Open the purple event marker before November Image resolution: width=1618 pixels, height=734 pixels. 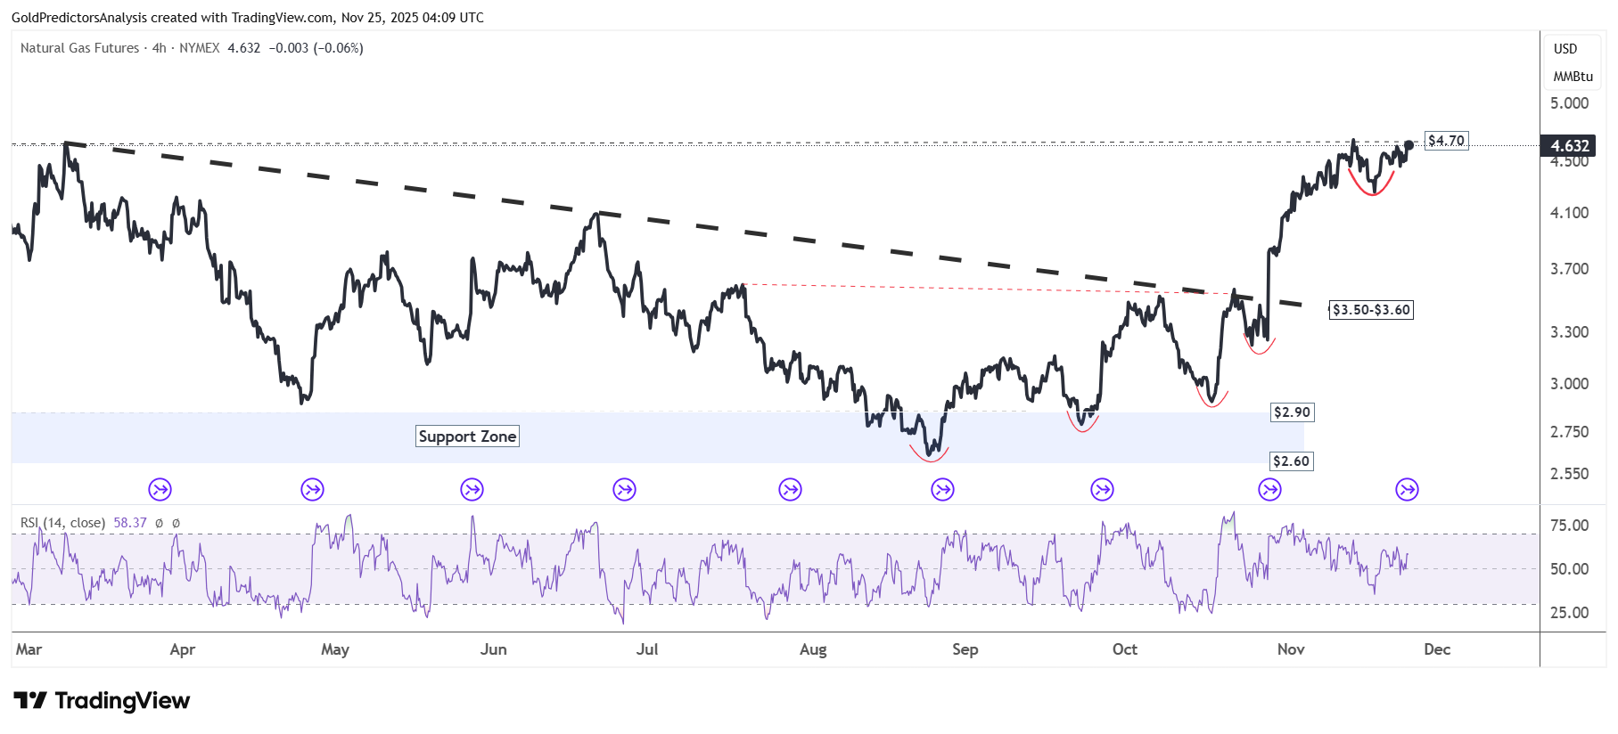pos(1269,489)
